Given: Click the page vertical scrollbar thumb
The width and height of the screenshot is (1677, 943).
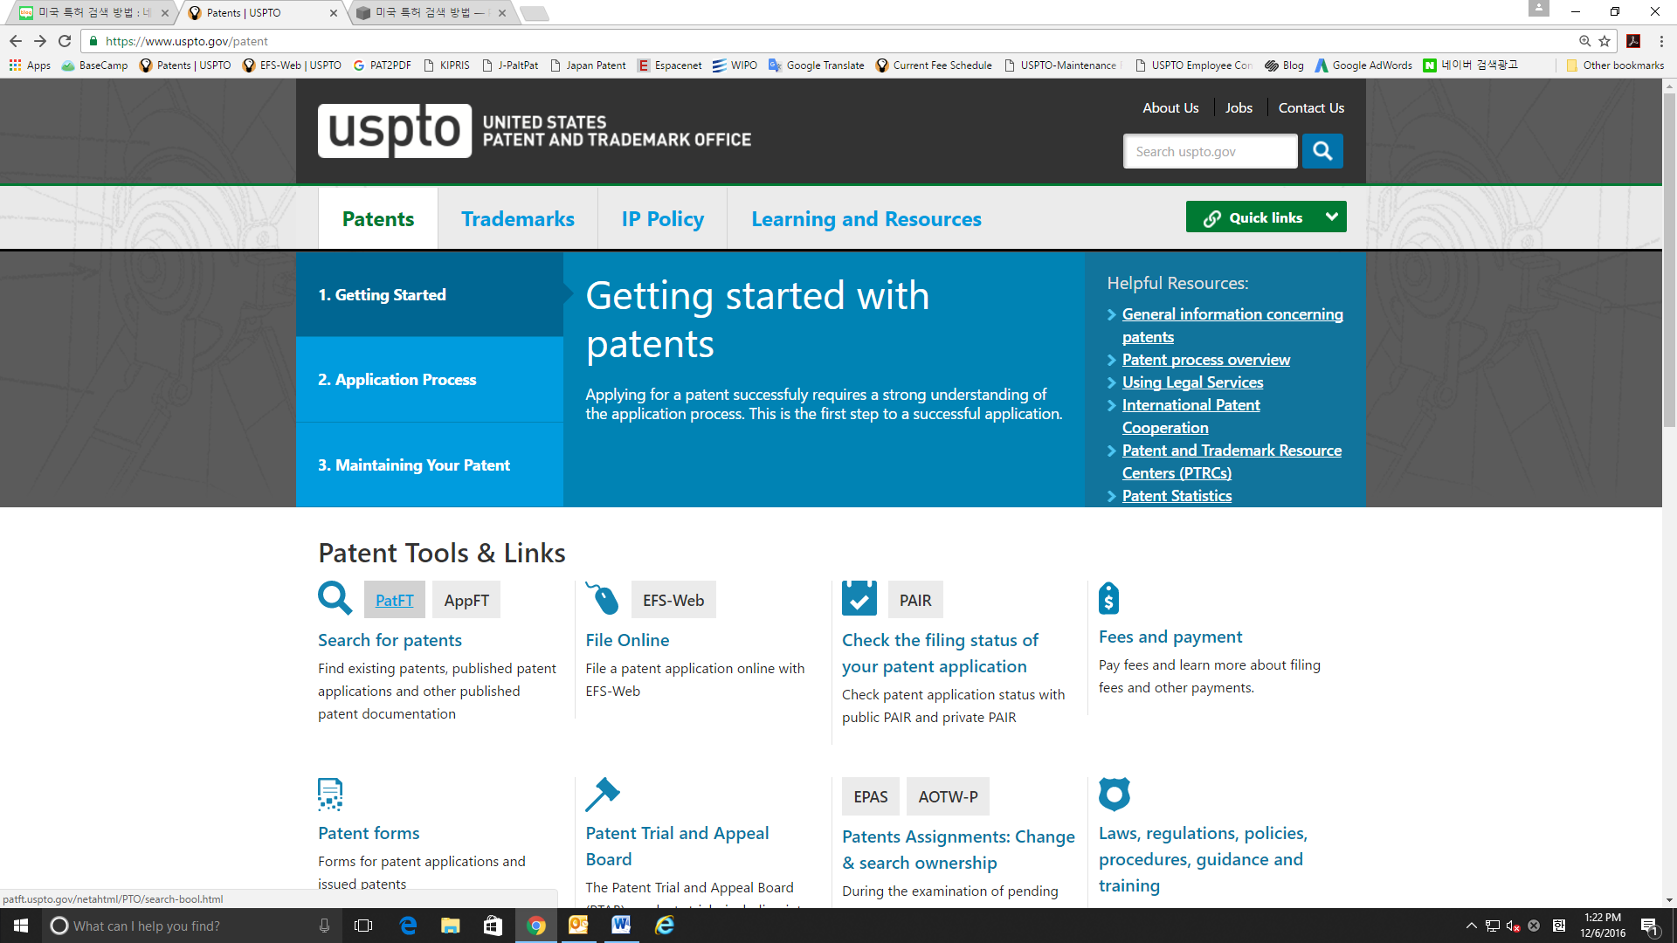Looking at the screenshot, I should click(1669, 261).
